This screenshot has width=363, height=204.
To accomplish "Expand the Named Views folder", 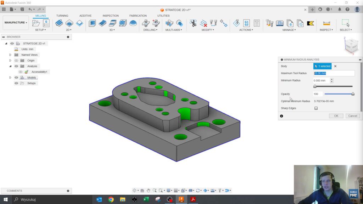I will 10,55.
